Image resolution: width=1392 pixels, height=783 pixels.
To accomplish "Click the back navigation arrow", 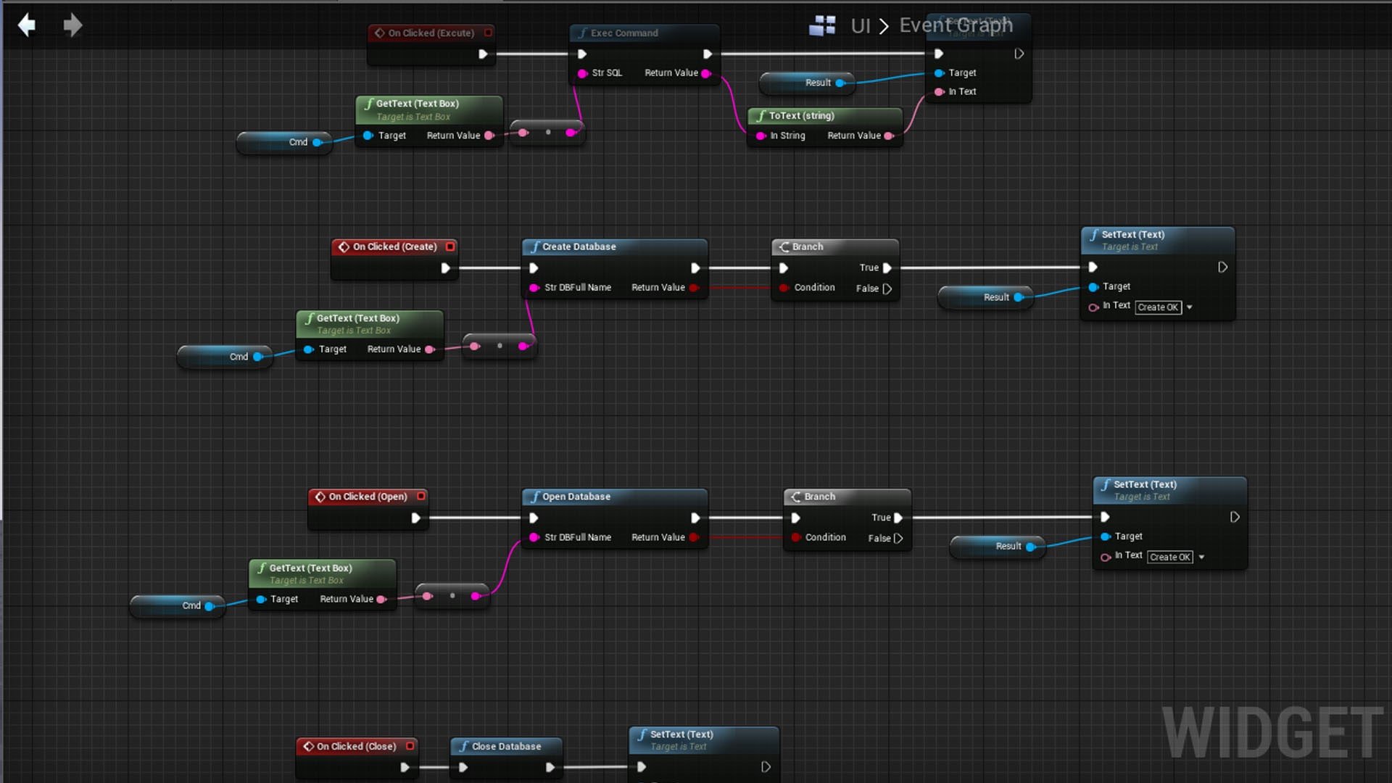I will click(27, 25).
